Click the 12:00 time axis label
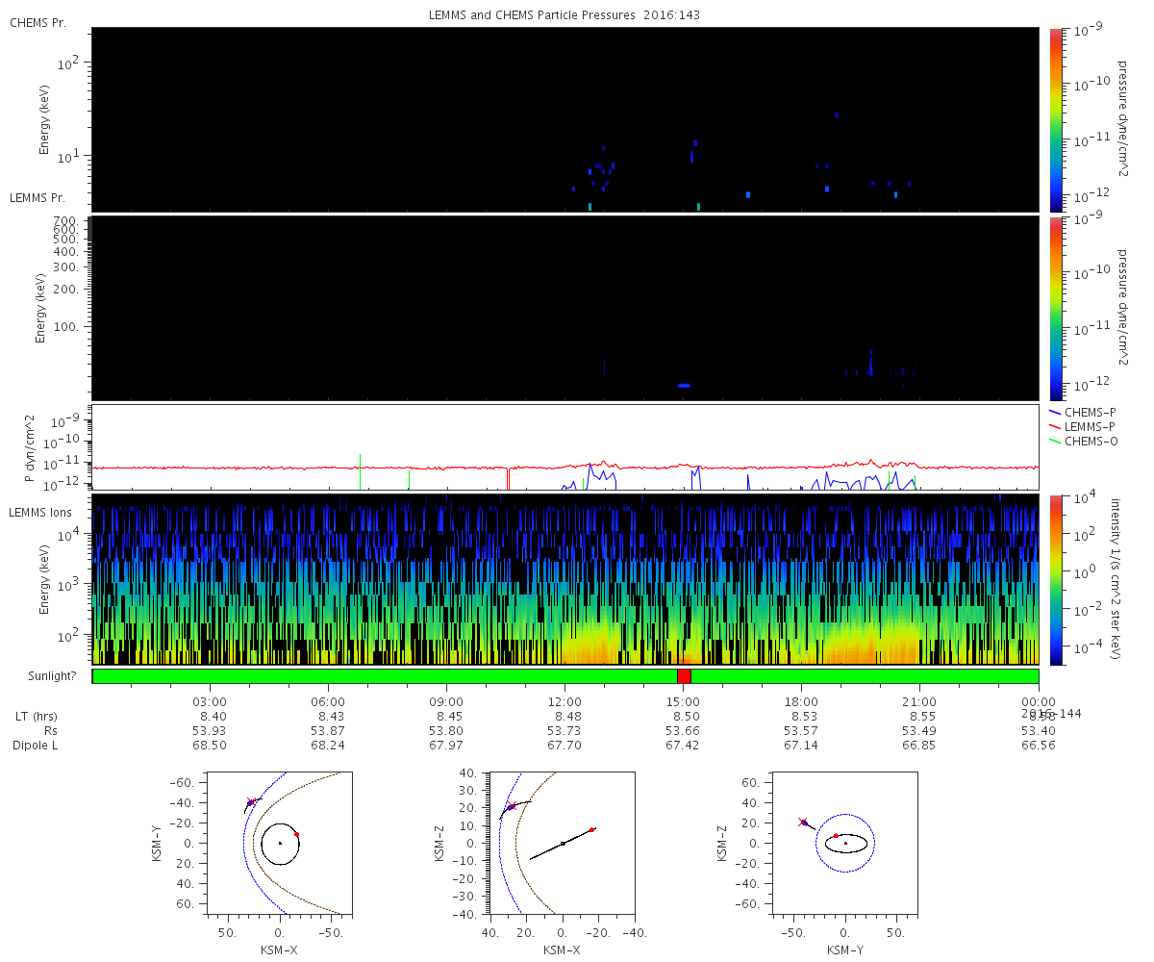 564,701
